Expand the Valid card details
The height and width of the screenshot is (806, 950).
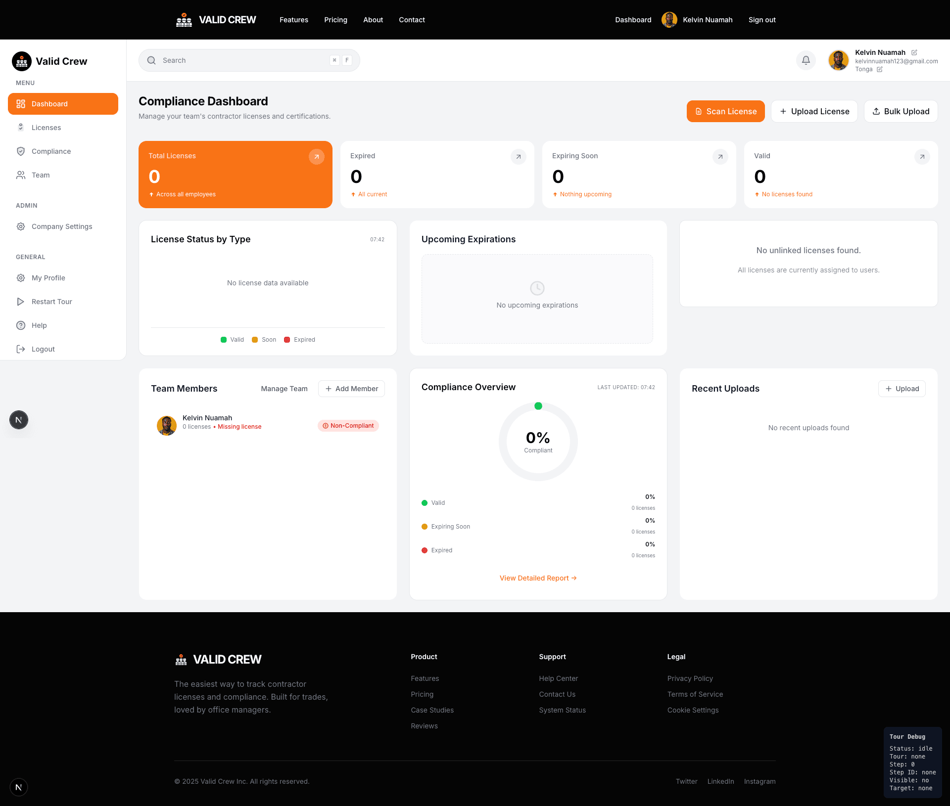pos(922,157)
